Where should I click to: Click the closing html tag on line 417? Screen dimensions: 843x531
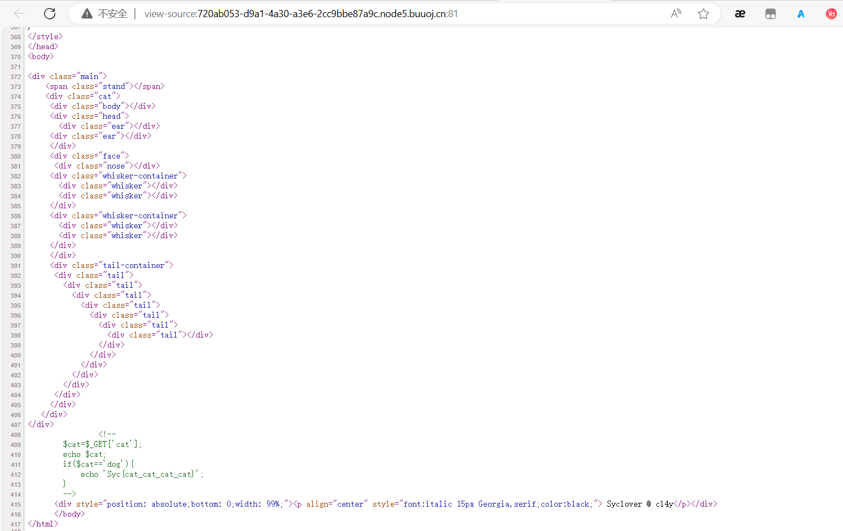click(x=43, y=524)
